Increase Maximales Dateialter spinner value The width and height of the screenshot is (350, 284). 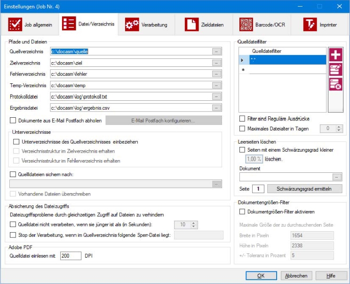[339, 127]
